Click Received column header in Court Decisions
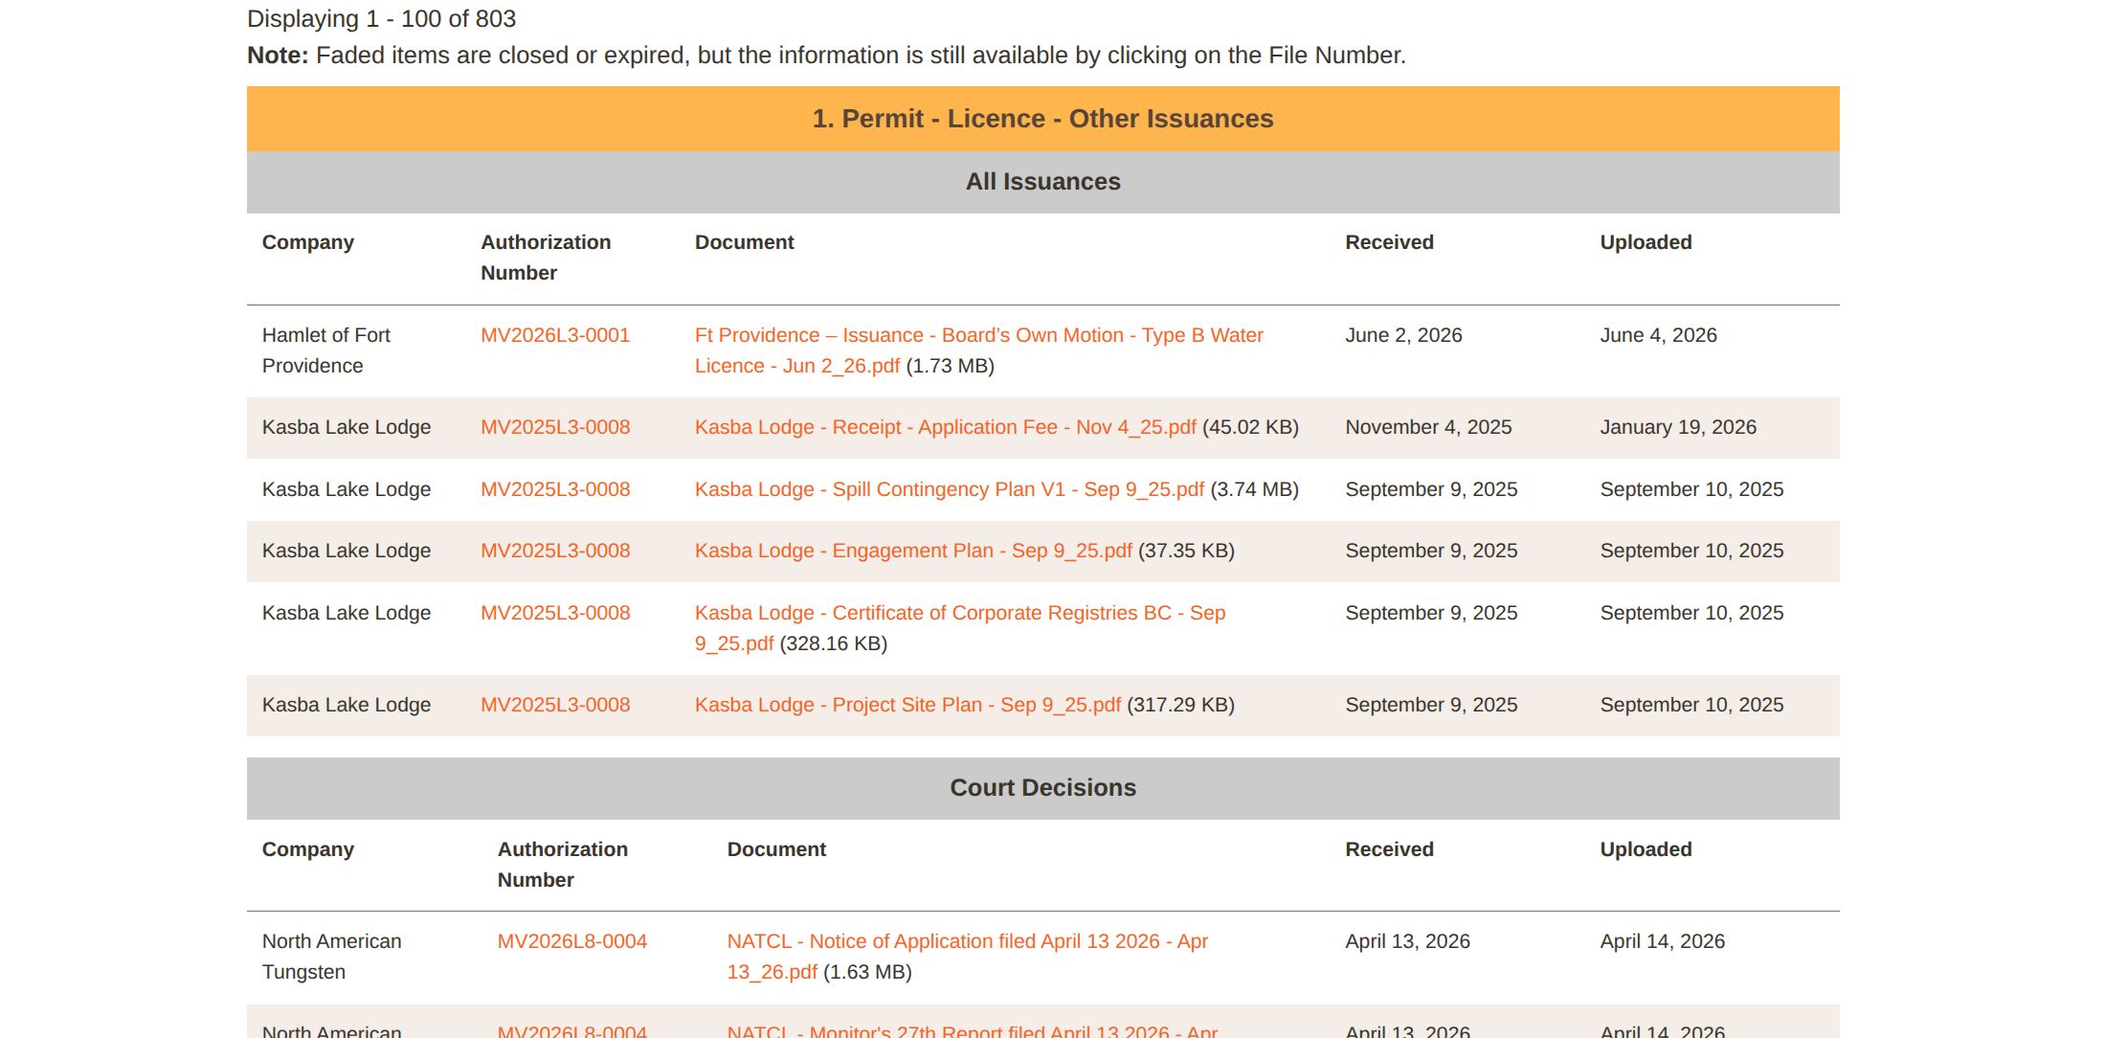Viewport: 2104px width, 1038px height. pos(1390,849)
